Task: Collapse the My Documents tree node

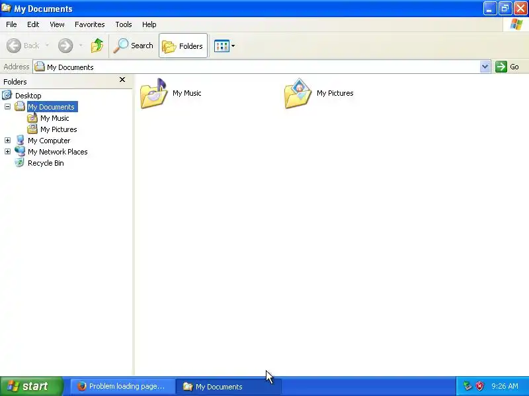Action: 7,107
